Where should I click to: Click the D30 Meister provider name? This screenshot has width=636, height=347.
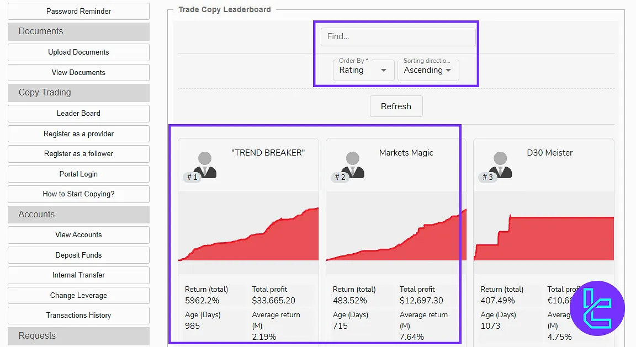[550, 153]
